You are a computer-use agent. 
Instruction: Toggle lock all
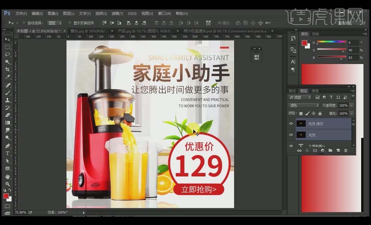(320, 114)
